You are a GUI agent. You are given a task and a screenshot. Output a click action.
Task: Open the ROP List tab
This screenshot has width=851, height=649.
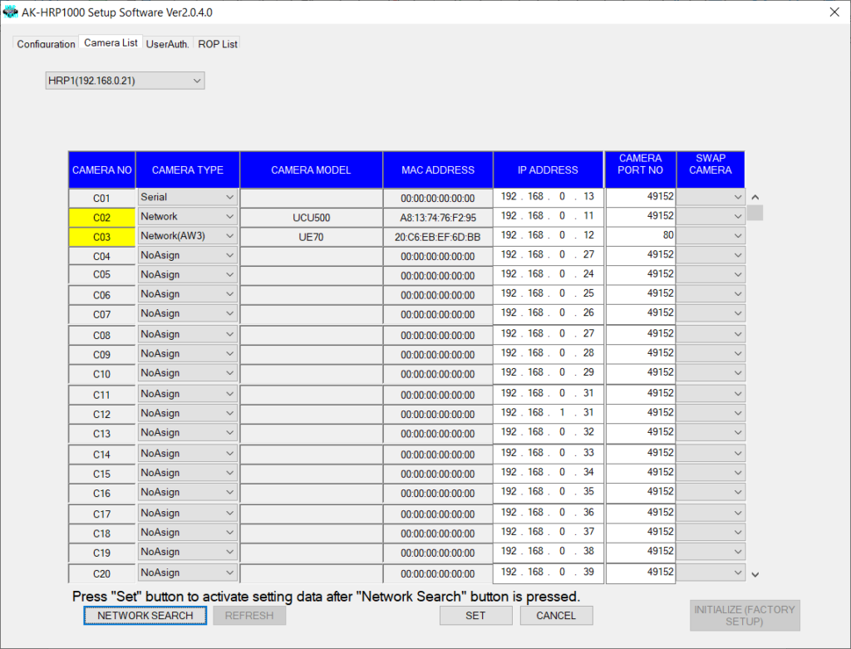(217, 43)
